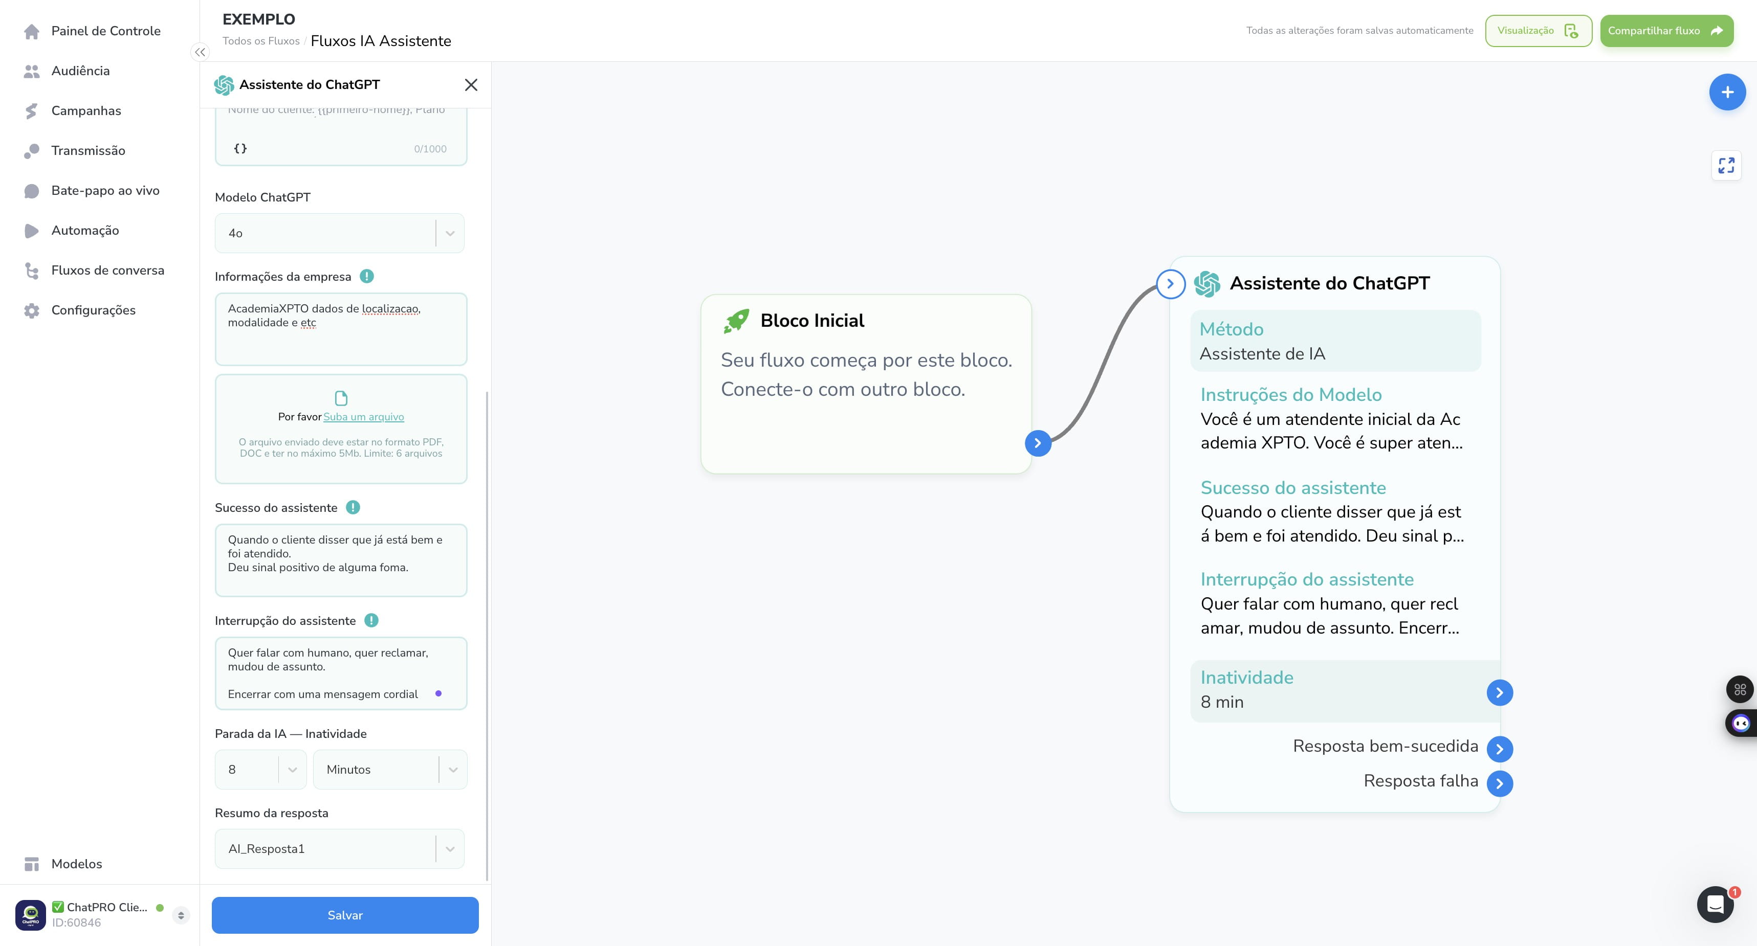Show info tooltip for Informações da empresa

[367, 276]
